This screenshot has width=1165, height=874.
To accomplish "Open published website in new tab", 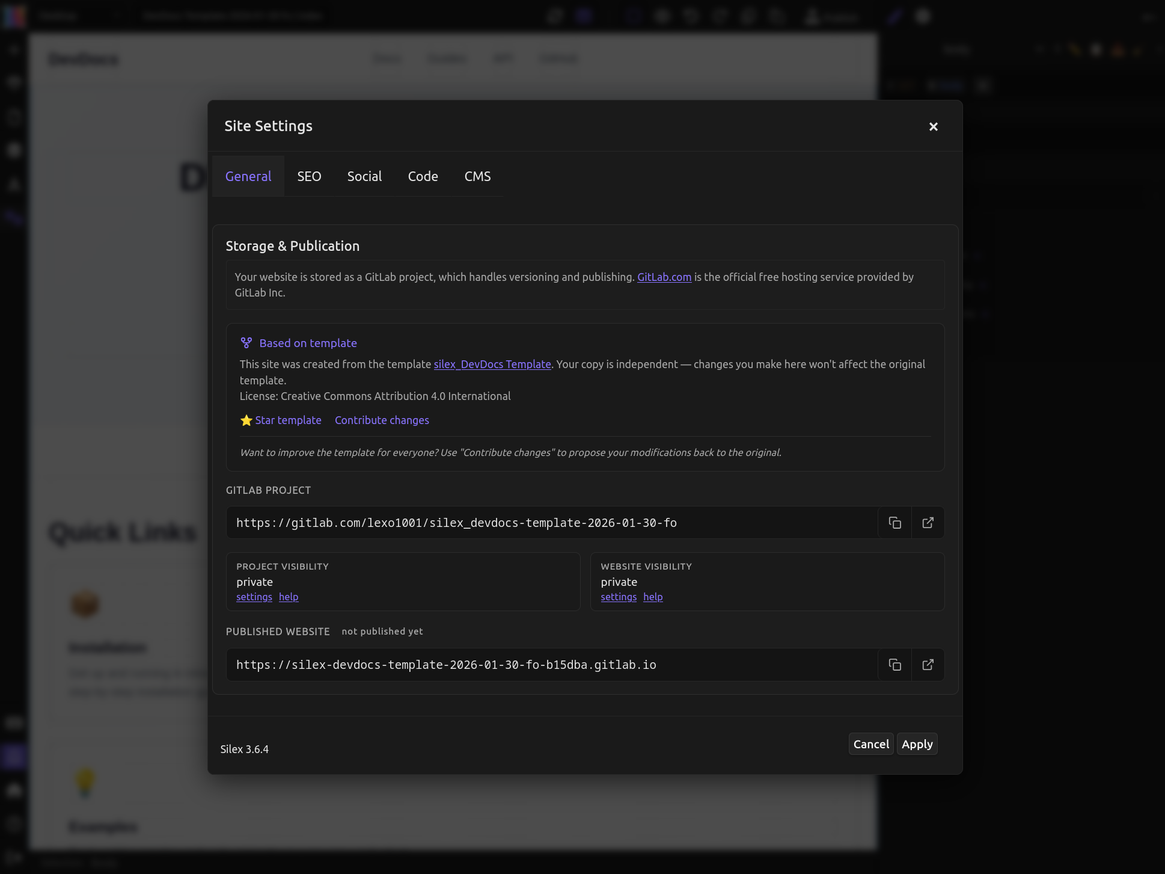I will [928, 665].
